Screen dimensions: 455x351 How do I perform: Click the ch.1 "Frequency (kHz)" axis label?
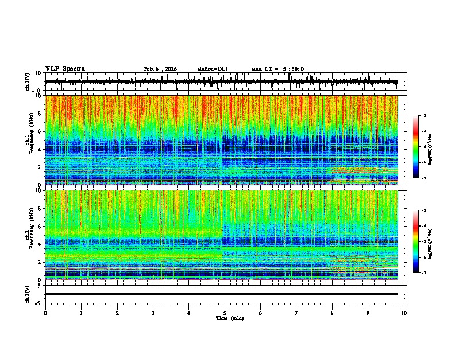coord(32,133)
